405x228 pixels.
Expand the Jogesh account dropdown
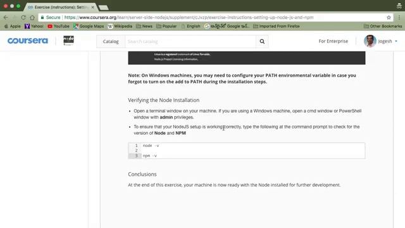[388, 41]
